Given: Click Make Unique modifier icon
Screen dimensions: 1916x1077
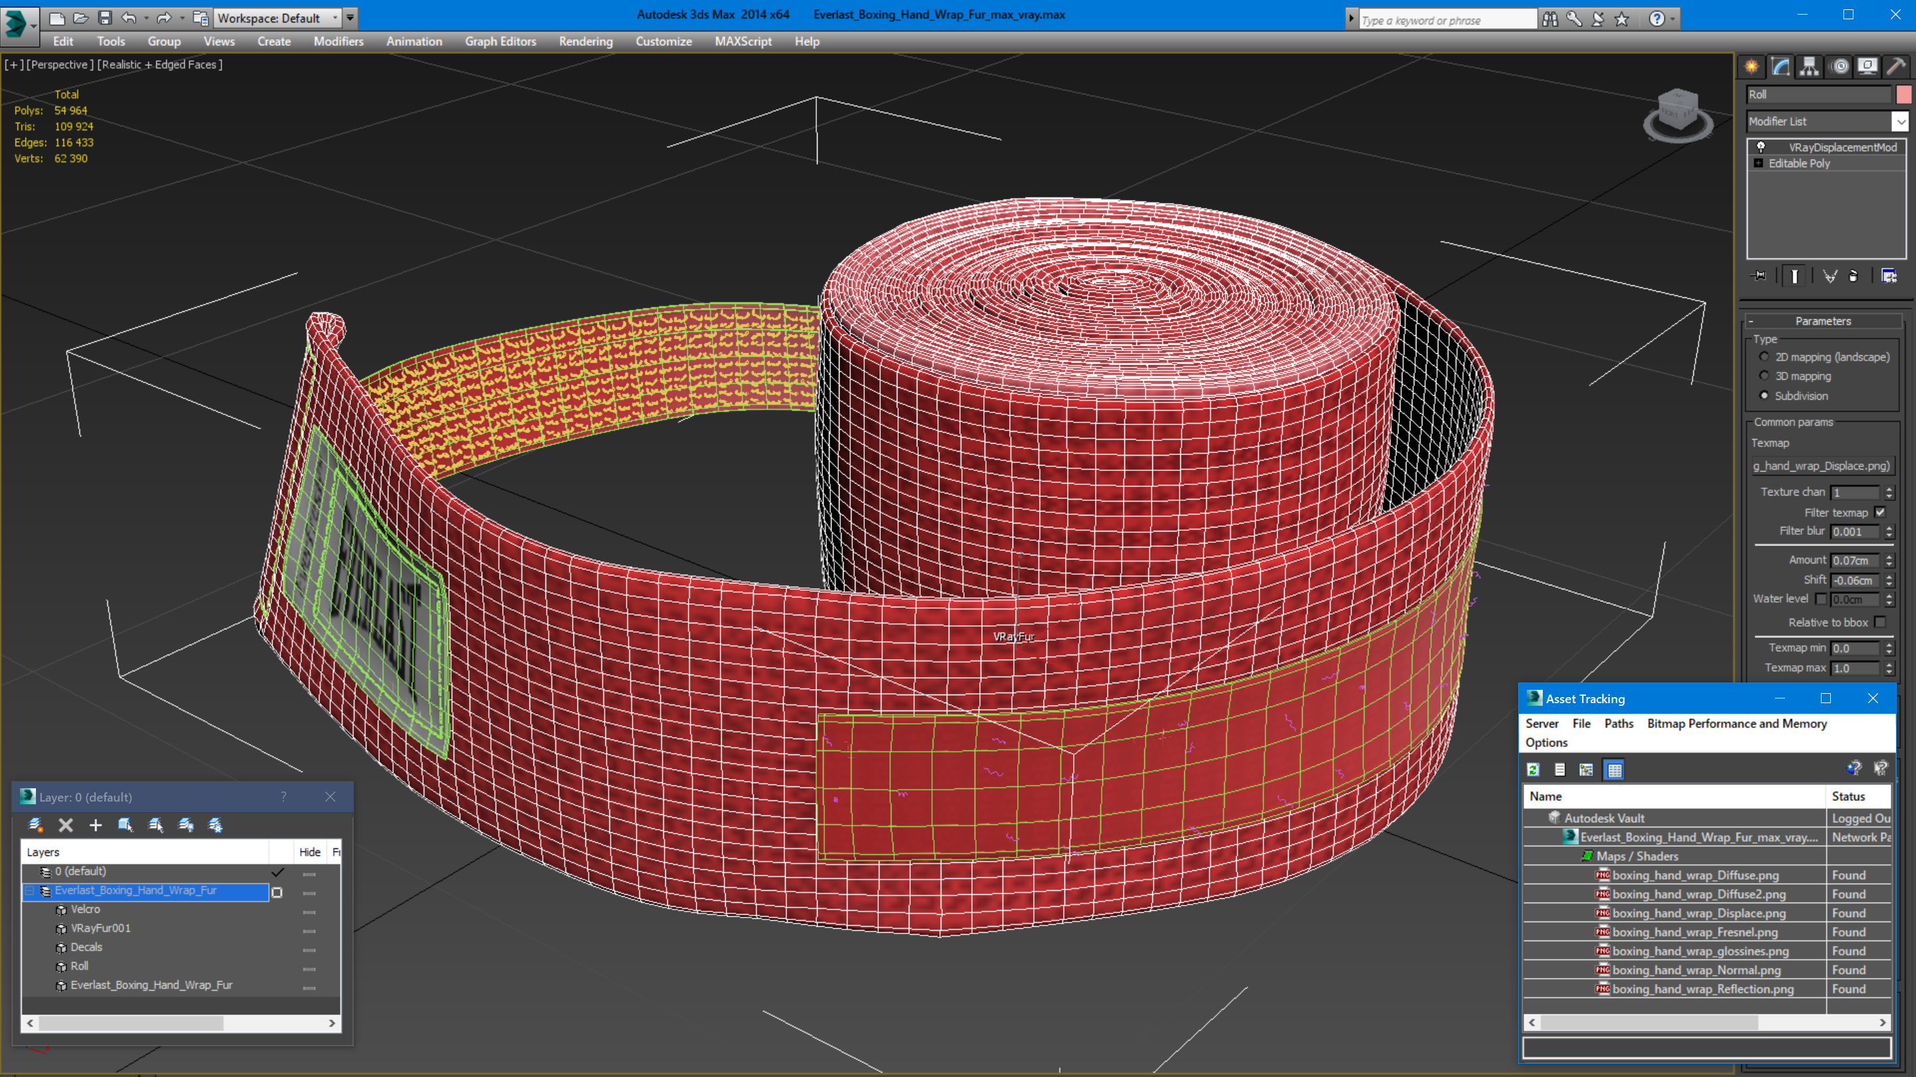Looking at the screenshot, I should coord(1830,276).
